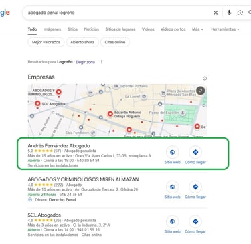251x244 pixels.
Task: Clear the search box with the X icon
Action: (x=216, y=13)
